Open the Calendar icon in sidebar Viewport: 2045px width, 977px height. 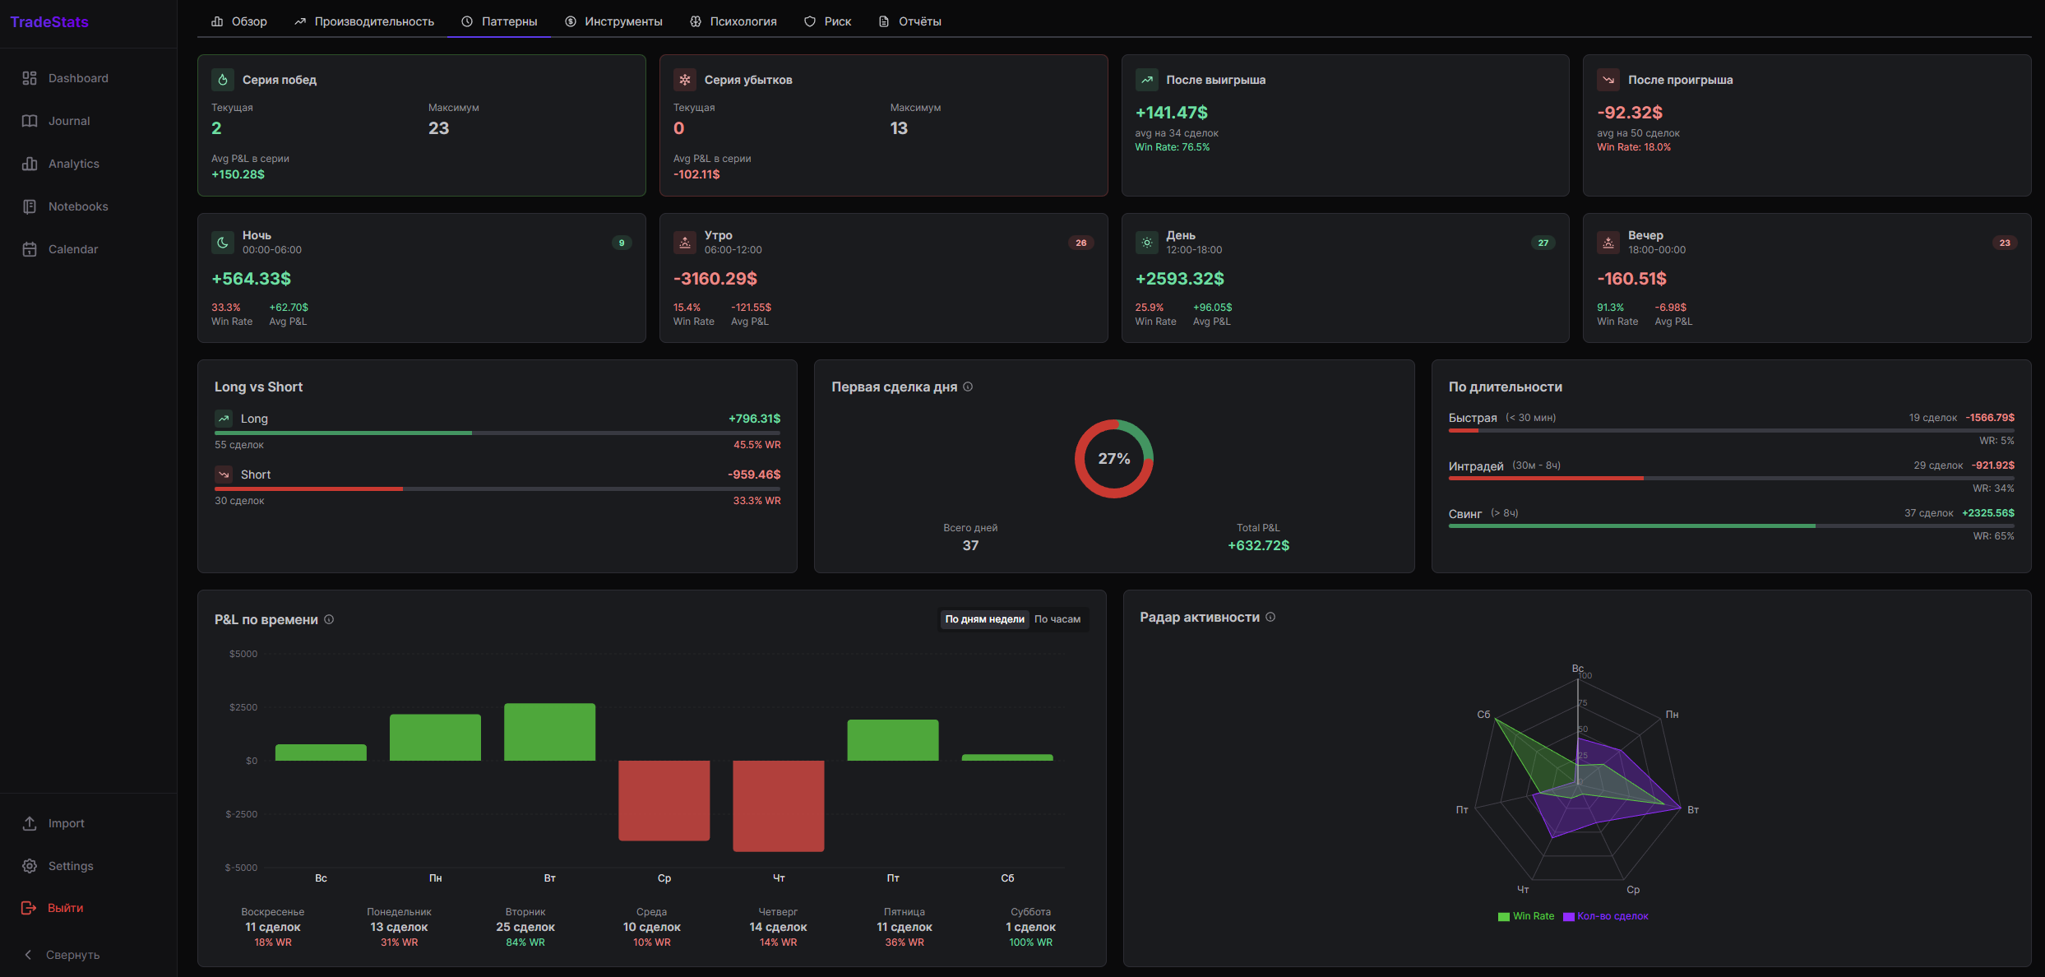pyautogui.click(x=30, y=248)
